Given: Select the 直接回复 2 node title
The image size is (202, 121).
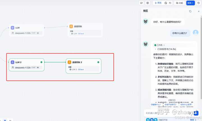Looking at the screenshot, I should click(77, 62).
